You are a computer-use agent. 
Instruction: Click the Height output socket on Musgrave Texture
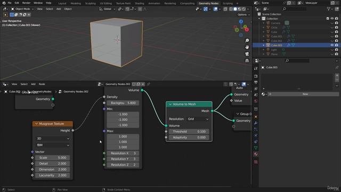point(73,130)
